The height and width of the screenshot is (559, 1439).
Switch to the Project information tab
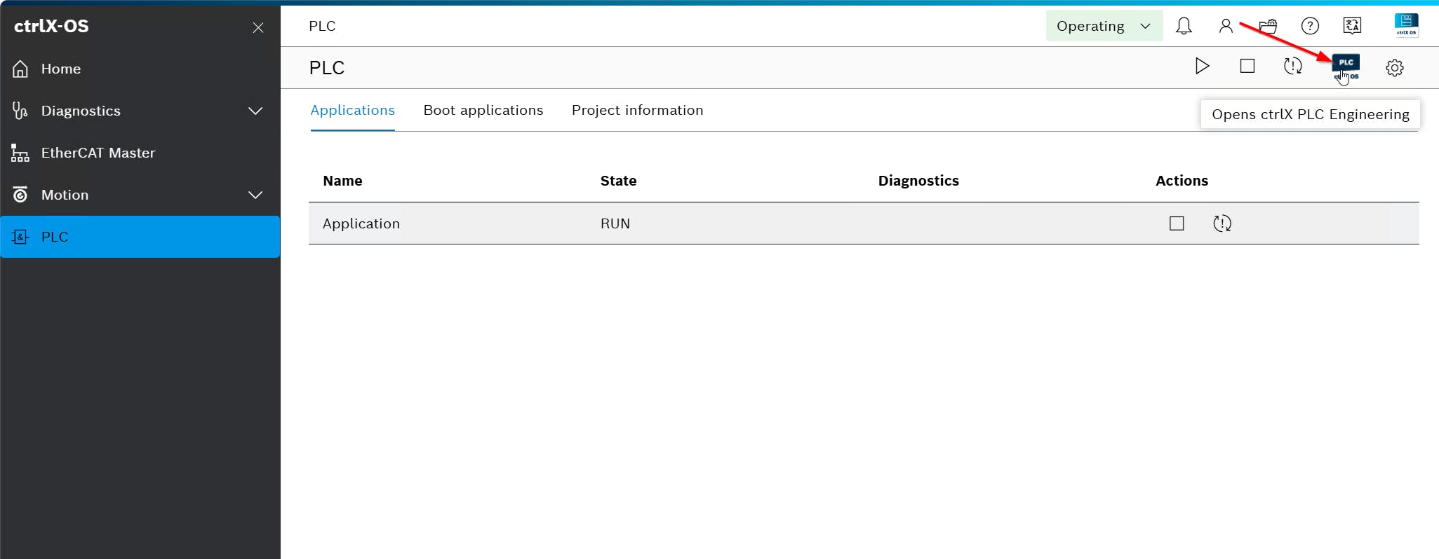[637, 111]
